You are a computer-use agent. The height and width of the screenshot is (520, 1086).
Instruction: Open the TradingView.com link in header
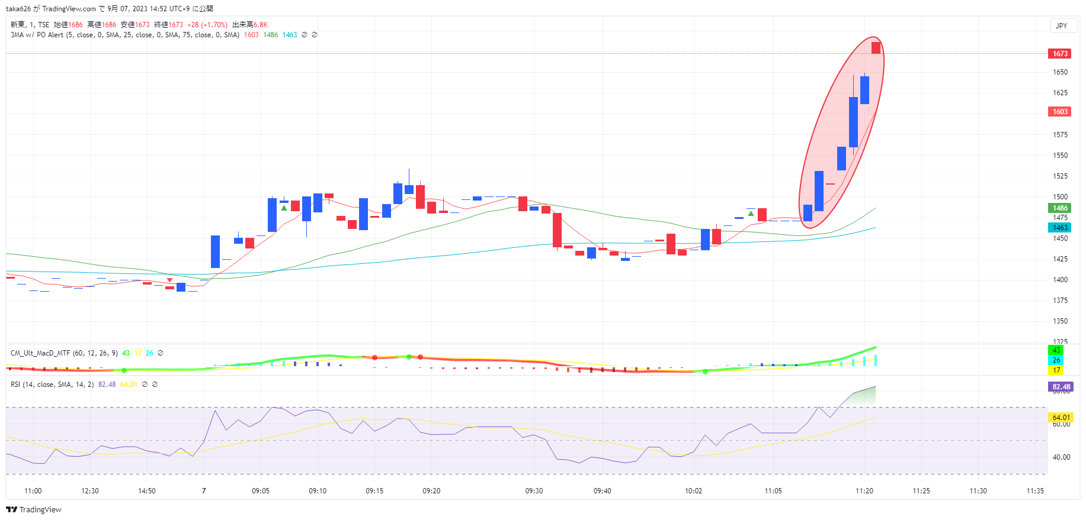(69, 9)
